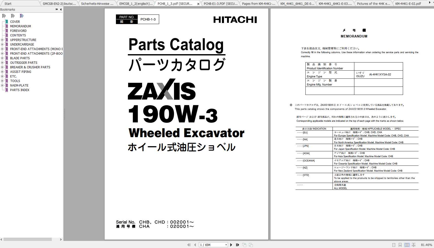Collapse the Bookmarks side panel
The height and width of the screenshot is (248, 434).
point(61,9)
